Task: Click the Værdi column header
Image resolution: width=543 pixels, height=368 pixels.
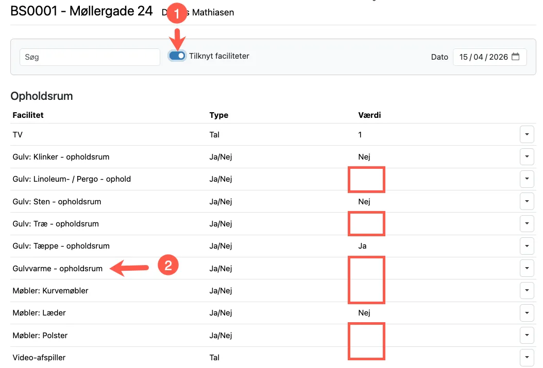Action: click(x=369, y=115)
